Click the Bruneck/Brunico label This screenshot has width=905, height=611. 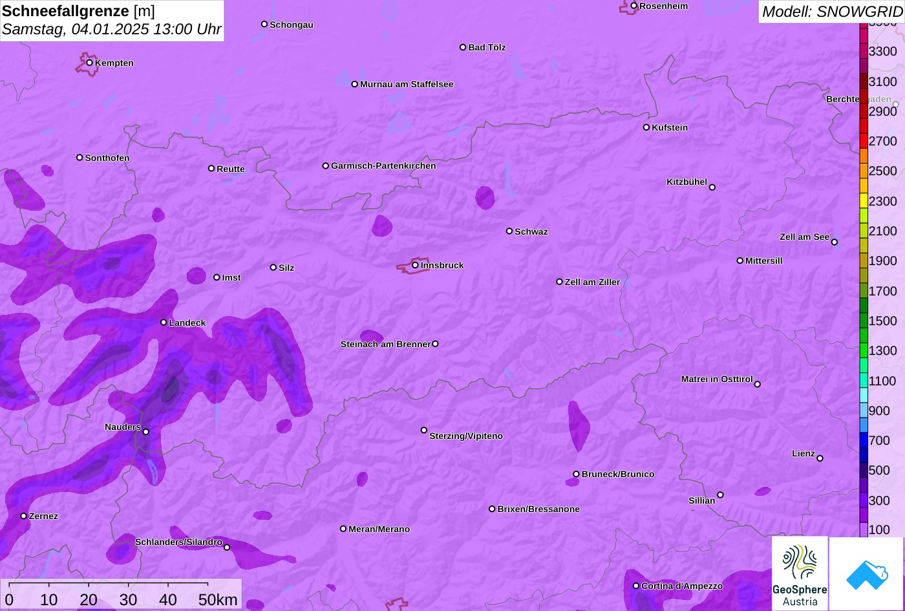coord(618,474)
